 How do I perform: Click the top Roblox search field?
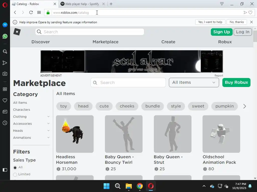coord(90,32)
